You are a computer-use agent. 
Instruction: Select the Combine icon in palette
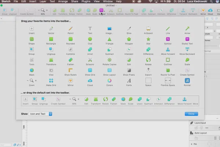[x=70, y=49]
